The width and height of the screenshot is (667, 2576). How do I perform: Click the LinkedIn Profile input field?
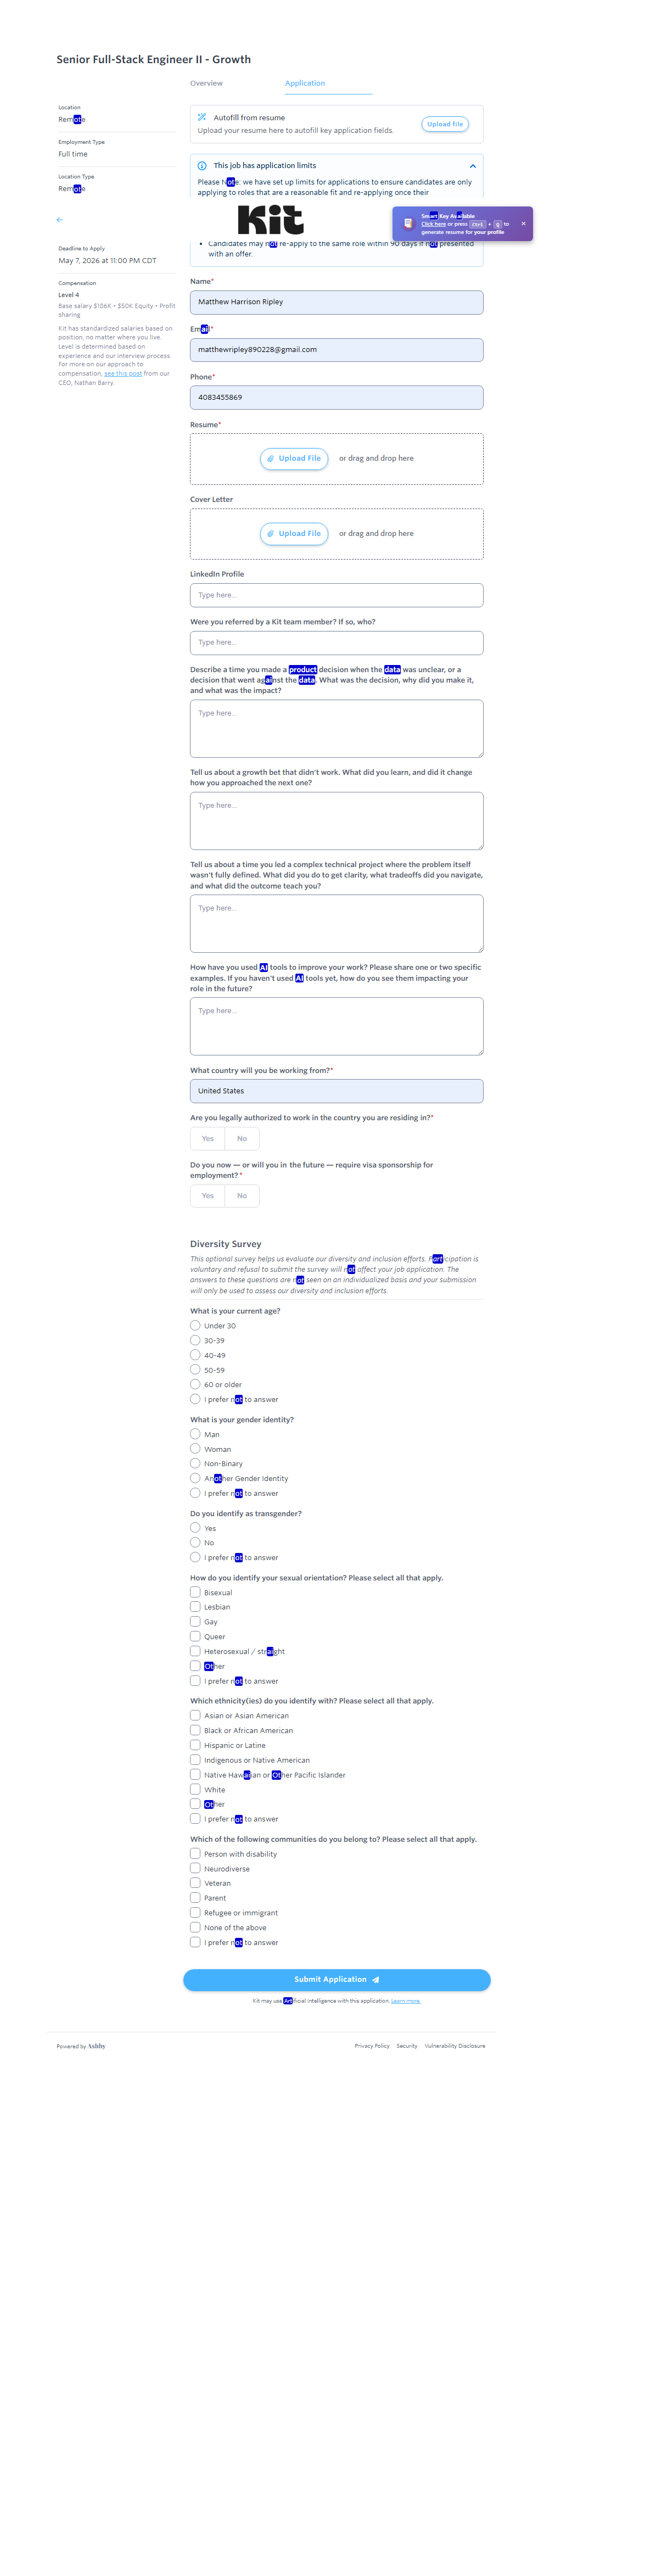click(336, 595)
